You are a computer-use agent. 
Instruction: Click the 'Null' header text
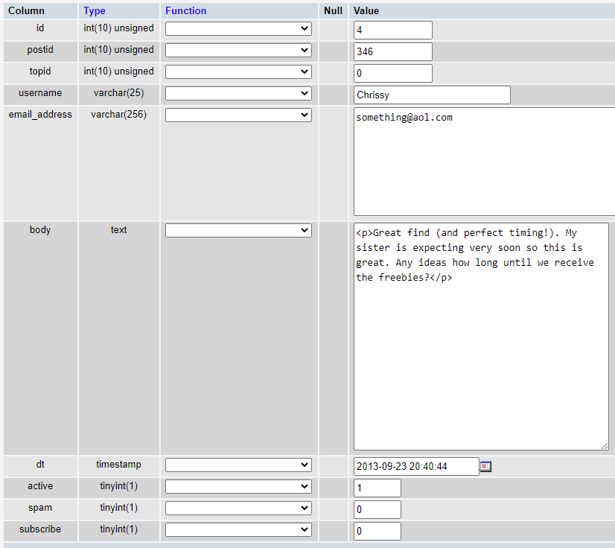tap(333, 10)
